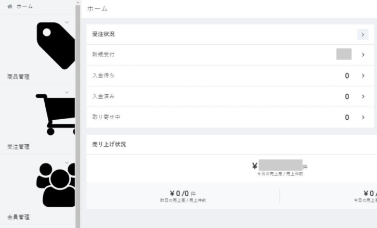Viewport: 377px width, 228px height.
Task: Select the 商品管理 label in the sidebar
Action: click(x=18, y=77)
